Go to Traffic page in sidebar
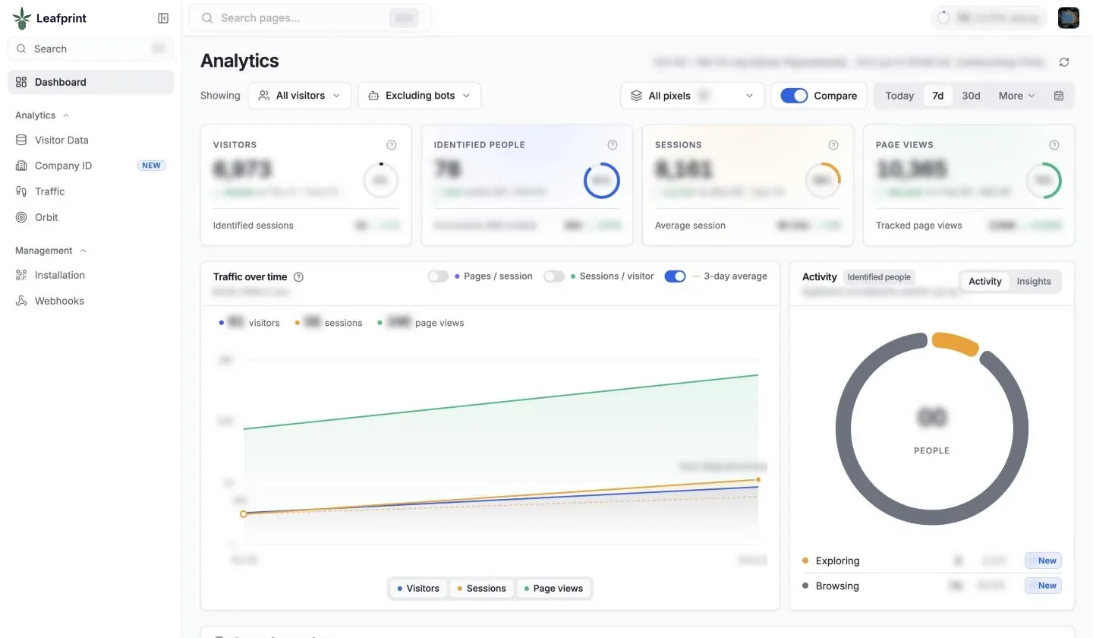The height and width of the screenshot is (638, 1093). 90,191
